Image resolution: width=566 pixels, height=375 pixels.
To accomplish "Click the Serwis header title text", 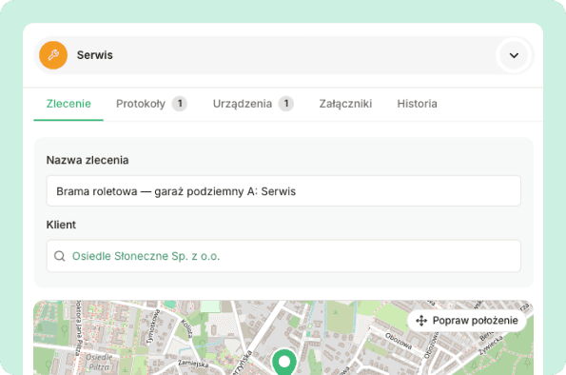I will [x=94, y=55].
